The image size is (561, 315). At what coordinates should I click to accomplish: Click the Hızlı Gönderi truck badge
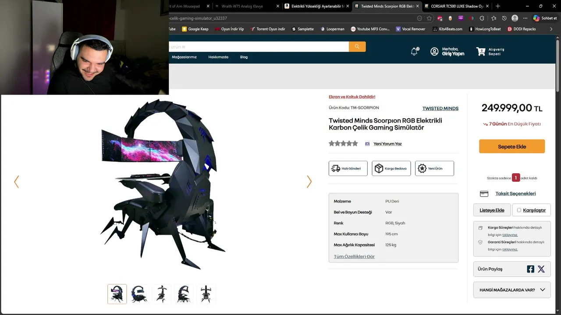click(x=348, y=168)
